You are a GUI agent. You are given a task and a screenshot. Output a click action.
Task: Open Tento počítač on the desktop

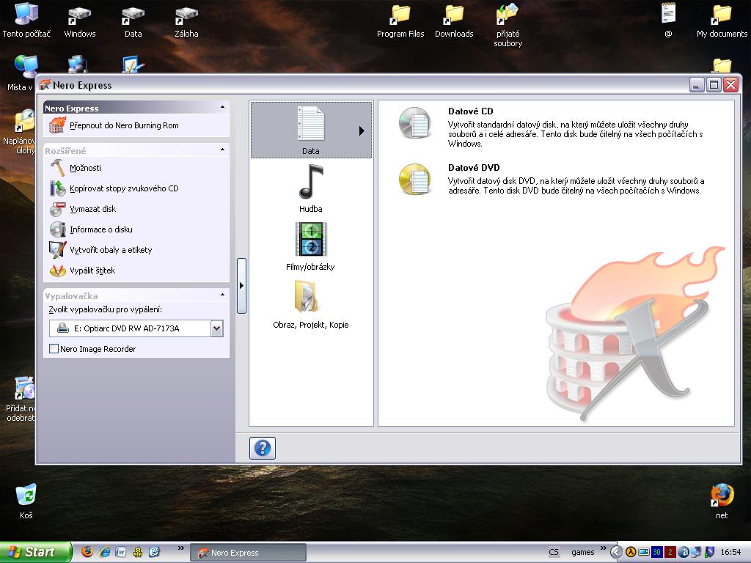(x=26, y=20)
